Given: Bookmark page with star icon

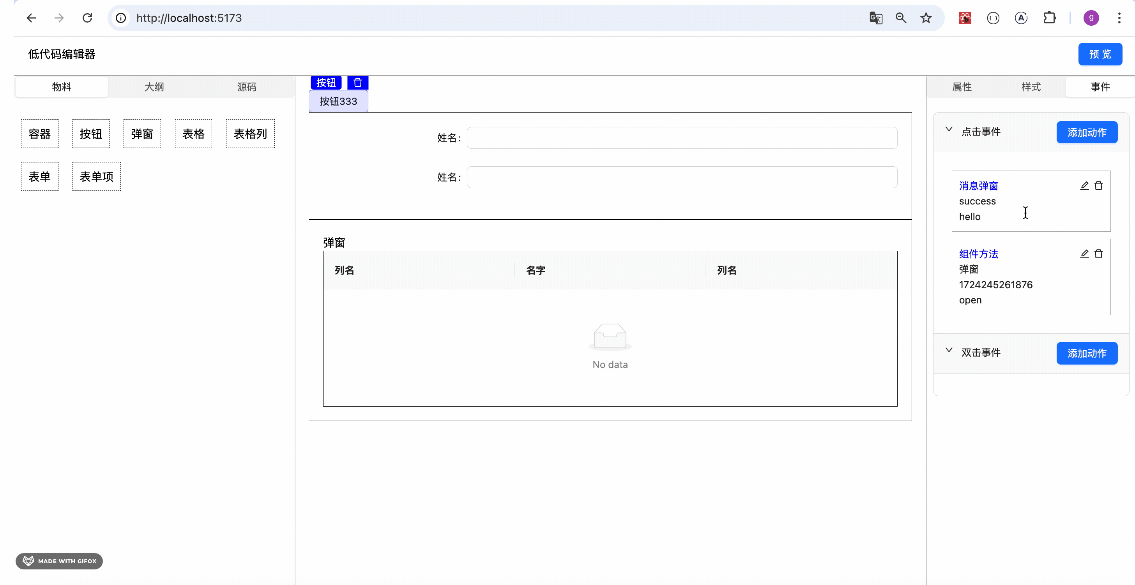Looking at the screenshot, I should (x=926, y=18).
